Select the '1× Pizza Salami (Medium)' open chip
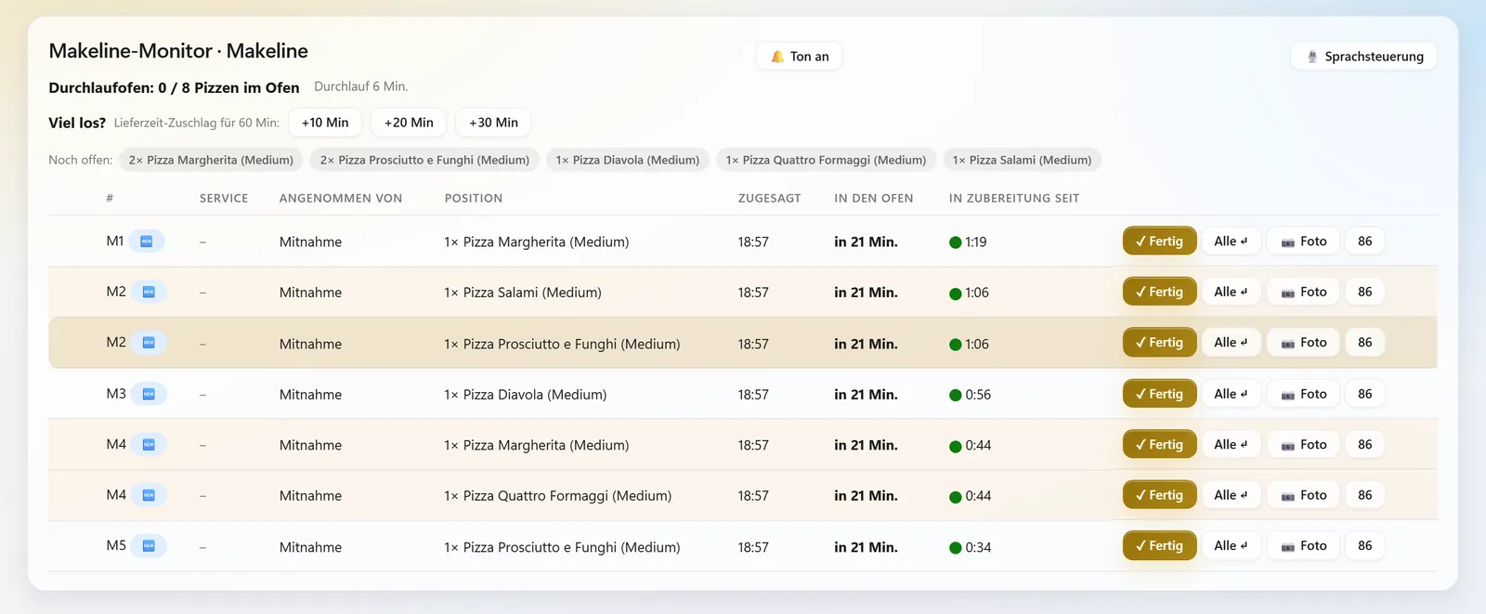1486x614 pixels. 1022,160
